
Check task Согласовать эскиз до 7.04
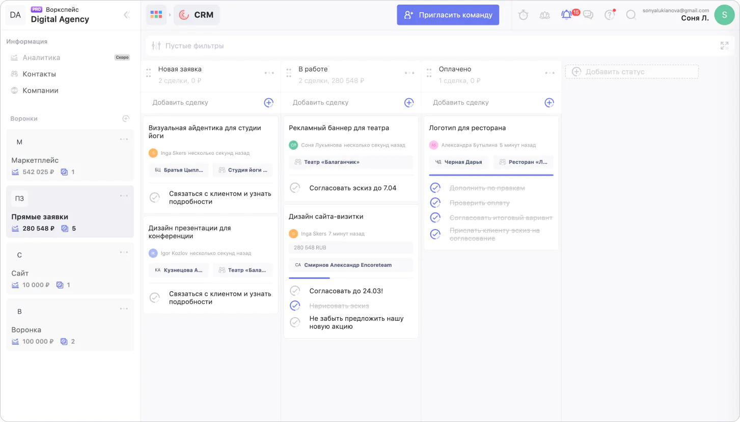pyautogui.click(x=295, y=188)
